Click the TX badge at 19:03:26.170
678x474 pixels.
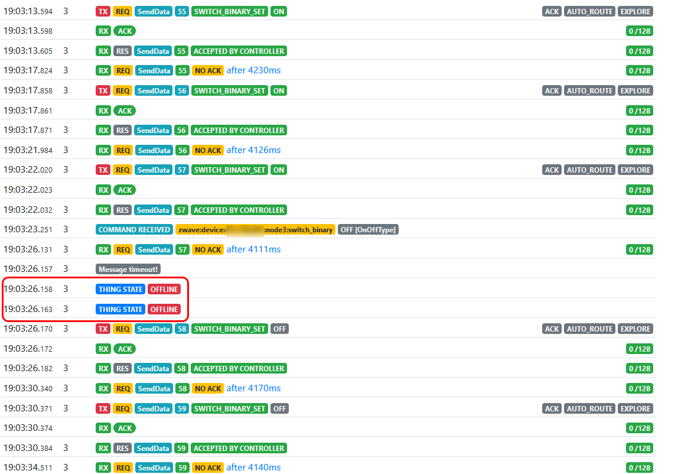coord(103,329)
